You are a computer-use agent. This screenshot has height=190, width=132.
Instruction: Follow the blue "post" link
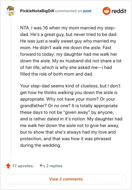(x=87, y=11)
